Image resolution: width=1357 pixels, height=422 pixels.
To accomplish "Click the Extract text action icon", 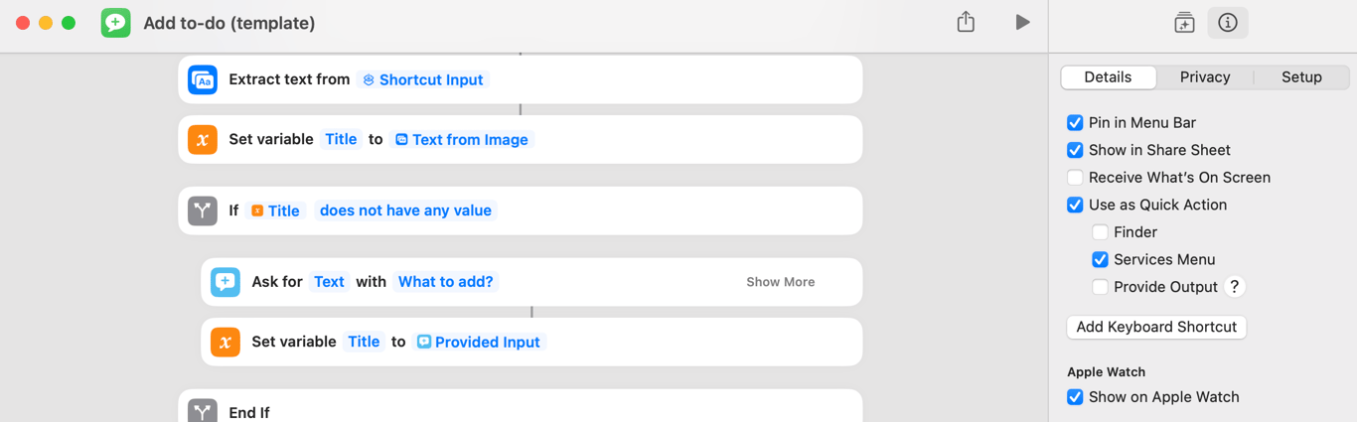I will tap(203, 79).
